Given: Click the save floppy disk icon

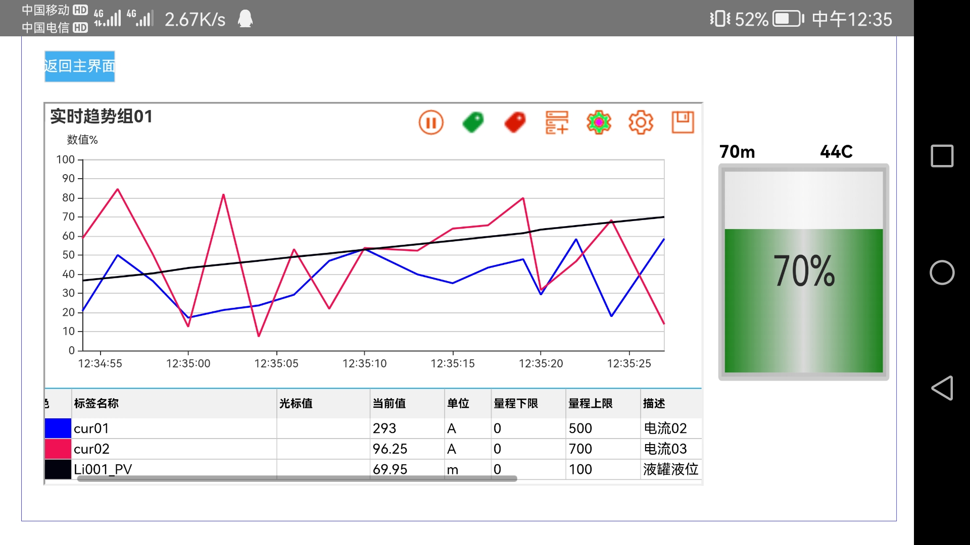Looking at the screenshot, I should [683, 123].
